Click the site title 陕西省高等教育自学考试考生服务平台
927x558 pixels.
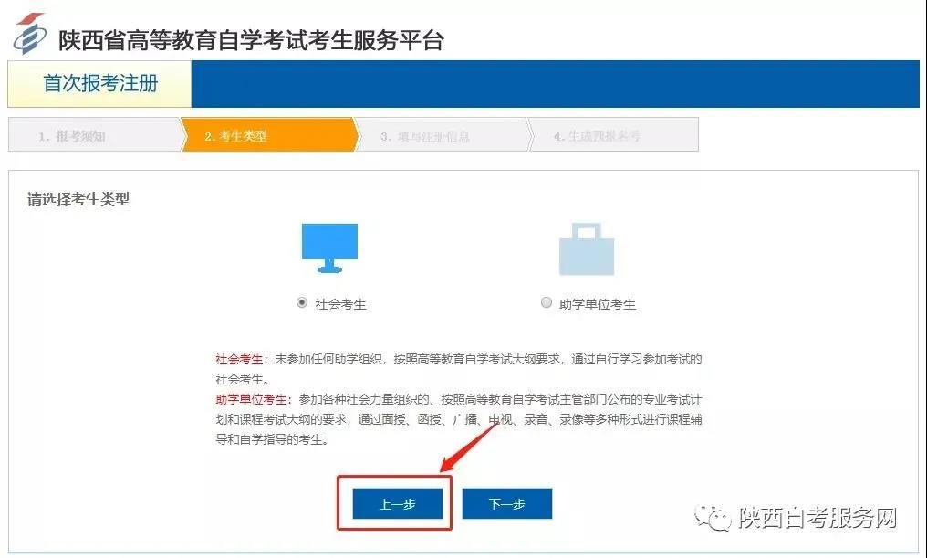251,40
